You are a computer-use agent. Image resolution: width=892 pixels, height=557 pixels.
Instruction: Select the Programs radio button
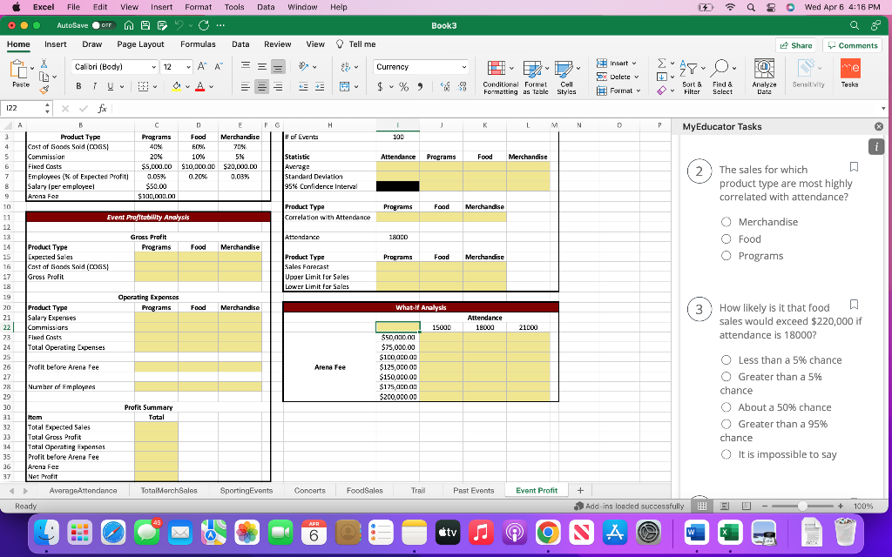(x=726, y=256)
